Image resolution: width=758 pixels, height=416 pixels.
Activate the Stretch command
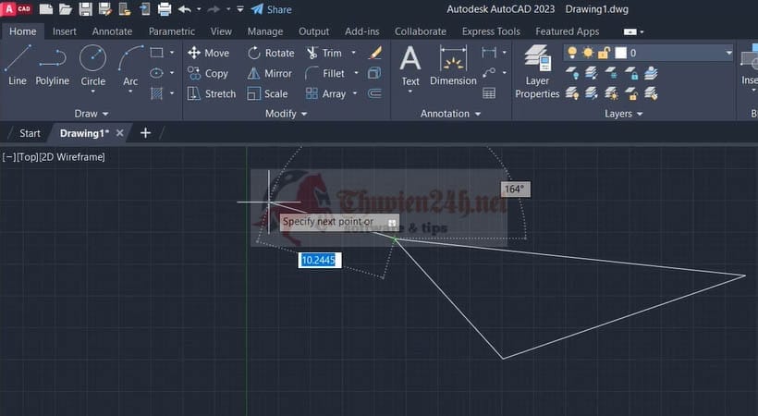212,94
